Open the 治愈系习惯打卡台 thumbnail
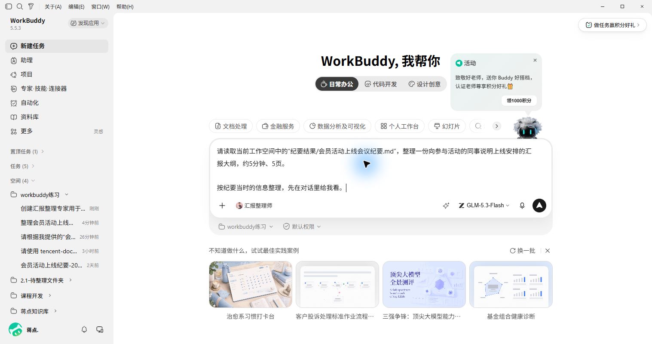The image size is (652, 344). coord(251,284)
